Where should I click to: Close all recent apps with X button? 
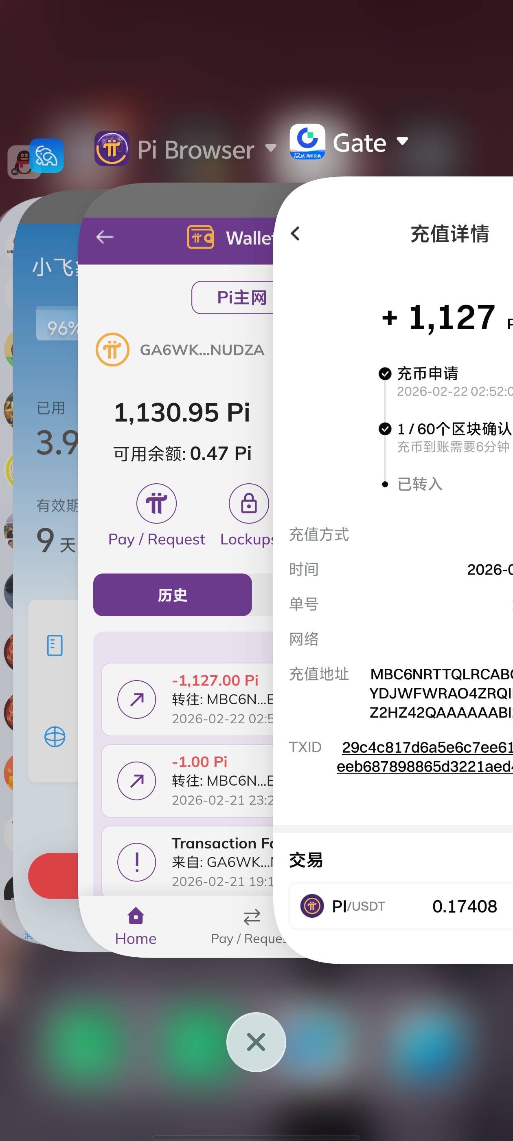(256, 1042)
